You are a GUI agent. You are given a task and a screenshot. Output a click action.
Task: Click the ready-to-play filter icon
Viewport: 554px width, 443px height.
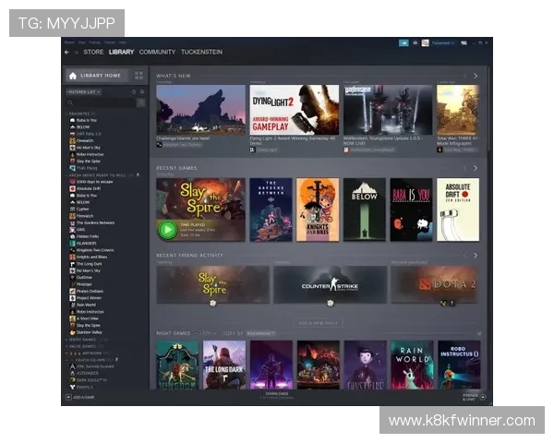point(142,92)
